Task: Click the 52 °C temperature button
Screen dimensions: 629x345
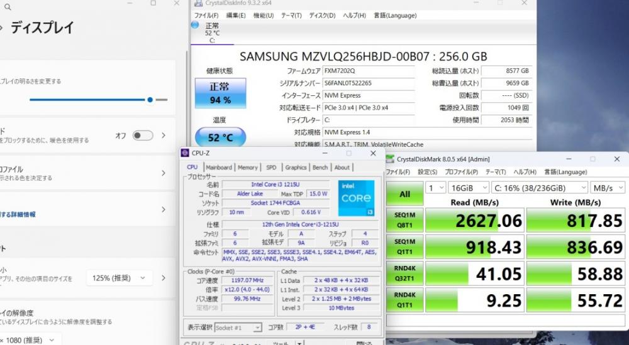Action: click(220, 137)
